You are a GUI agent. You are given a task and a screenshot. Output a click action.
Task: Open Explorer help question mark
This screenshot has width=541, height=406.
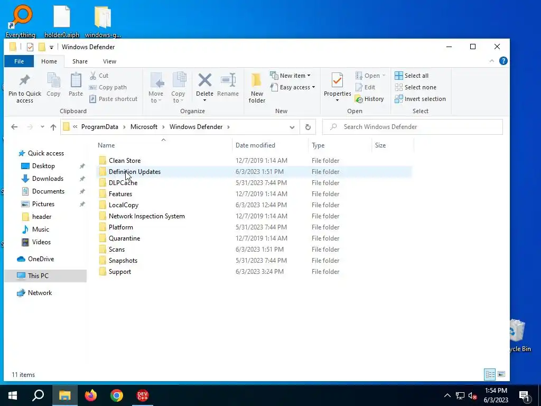[x=503, y=61]
